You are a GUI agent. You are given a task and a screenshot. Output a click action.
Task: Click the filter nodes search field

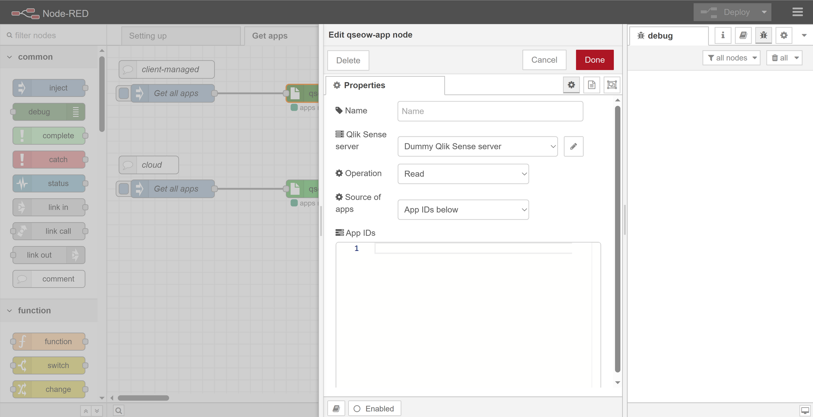click(53, 35)
